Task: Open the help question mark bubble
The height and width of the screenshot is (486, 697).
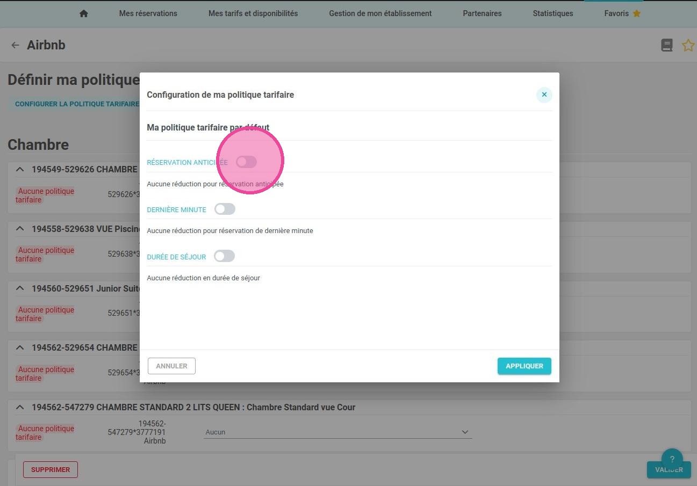Action: tap(672, 459)
